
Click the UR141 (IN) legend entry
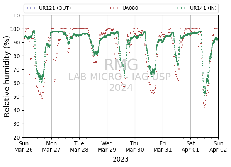197,8
